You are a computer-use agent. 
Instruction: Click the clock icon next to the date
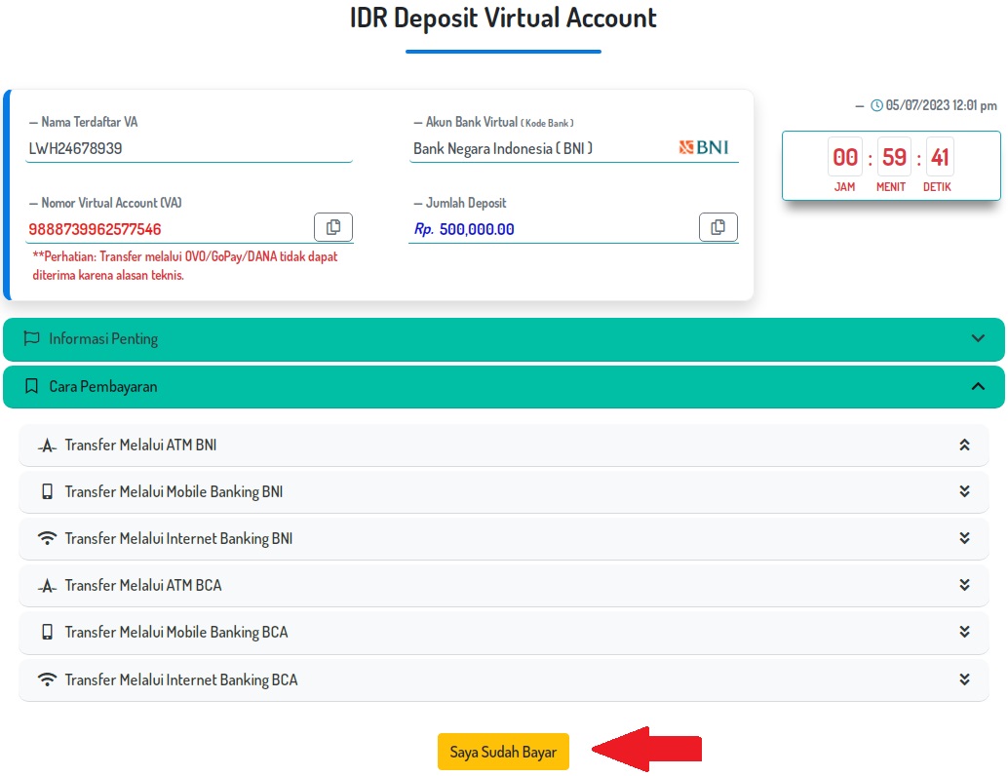(x=876, y=105)
